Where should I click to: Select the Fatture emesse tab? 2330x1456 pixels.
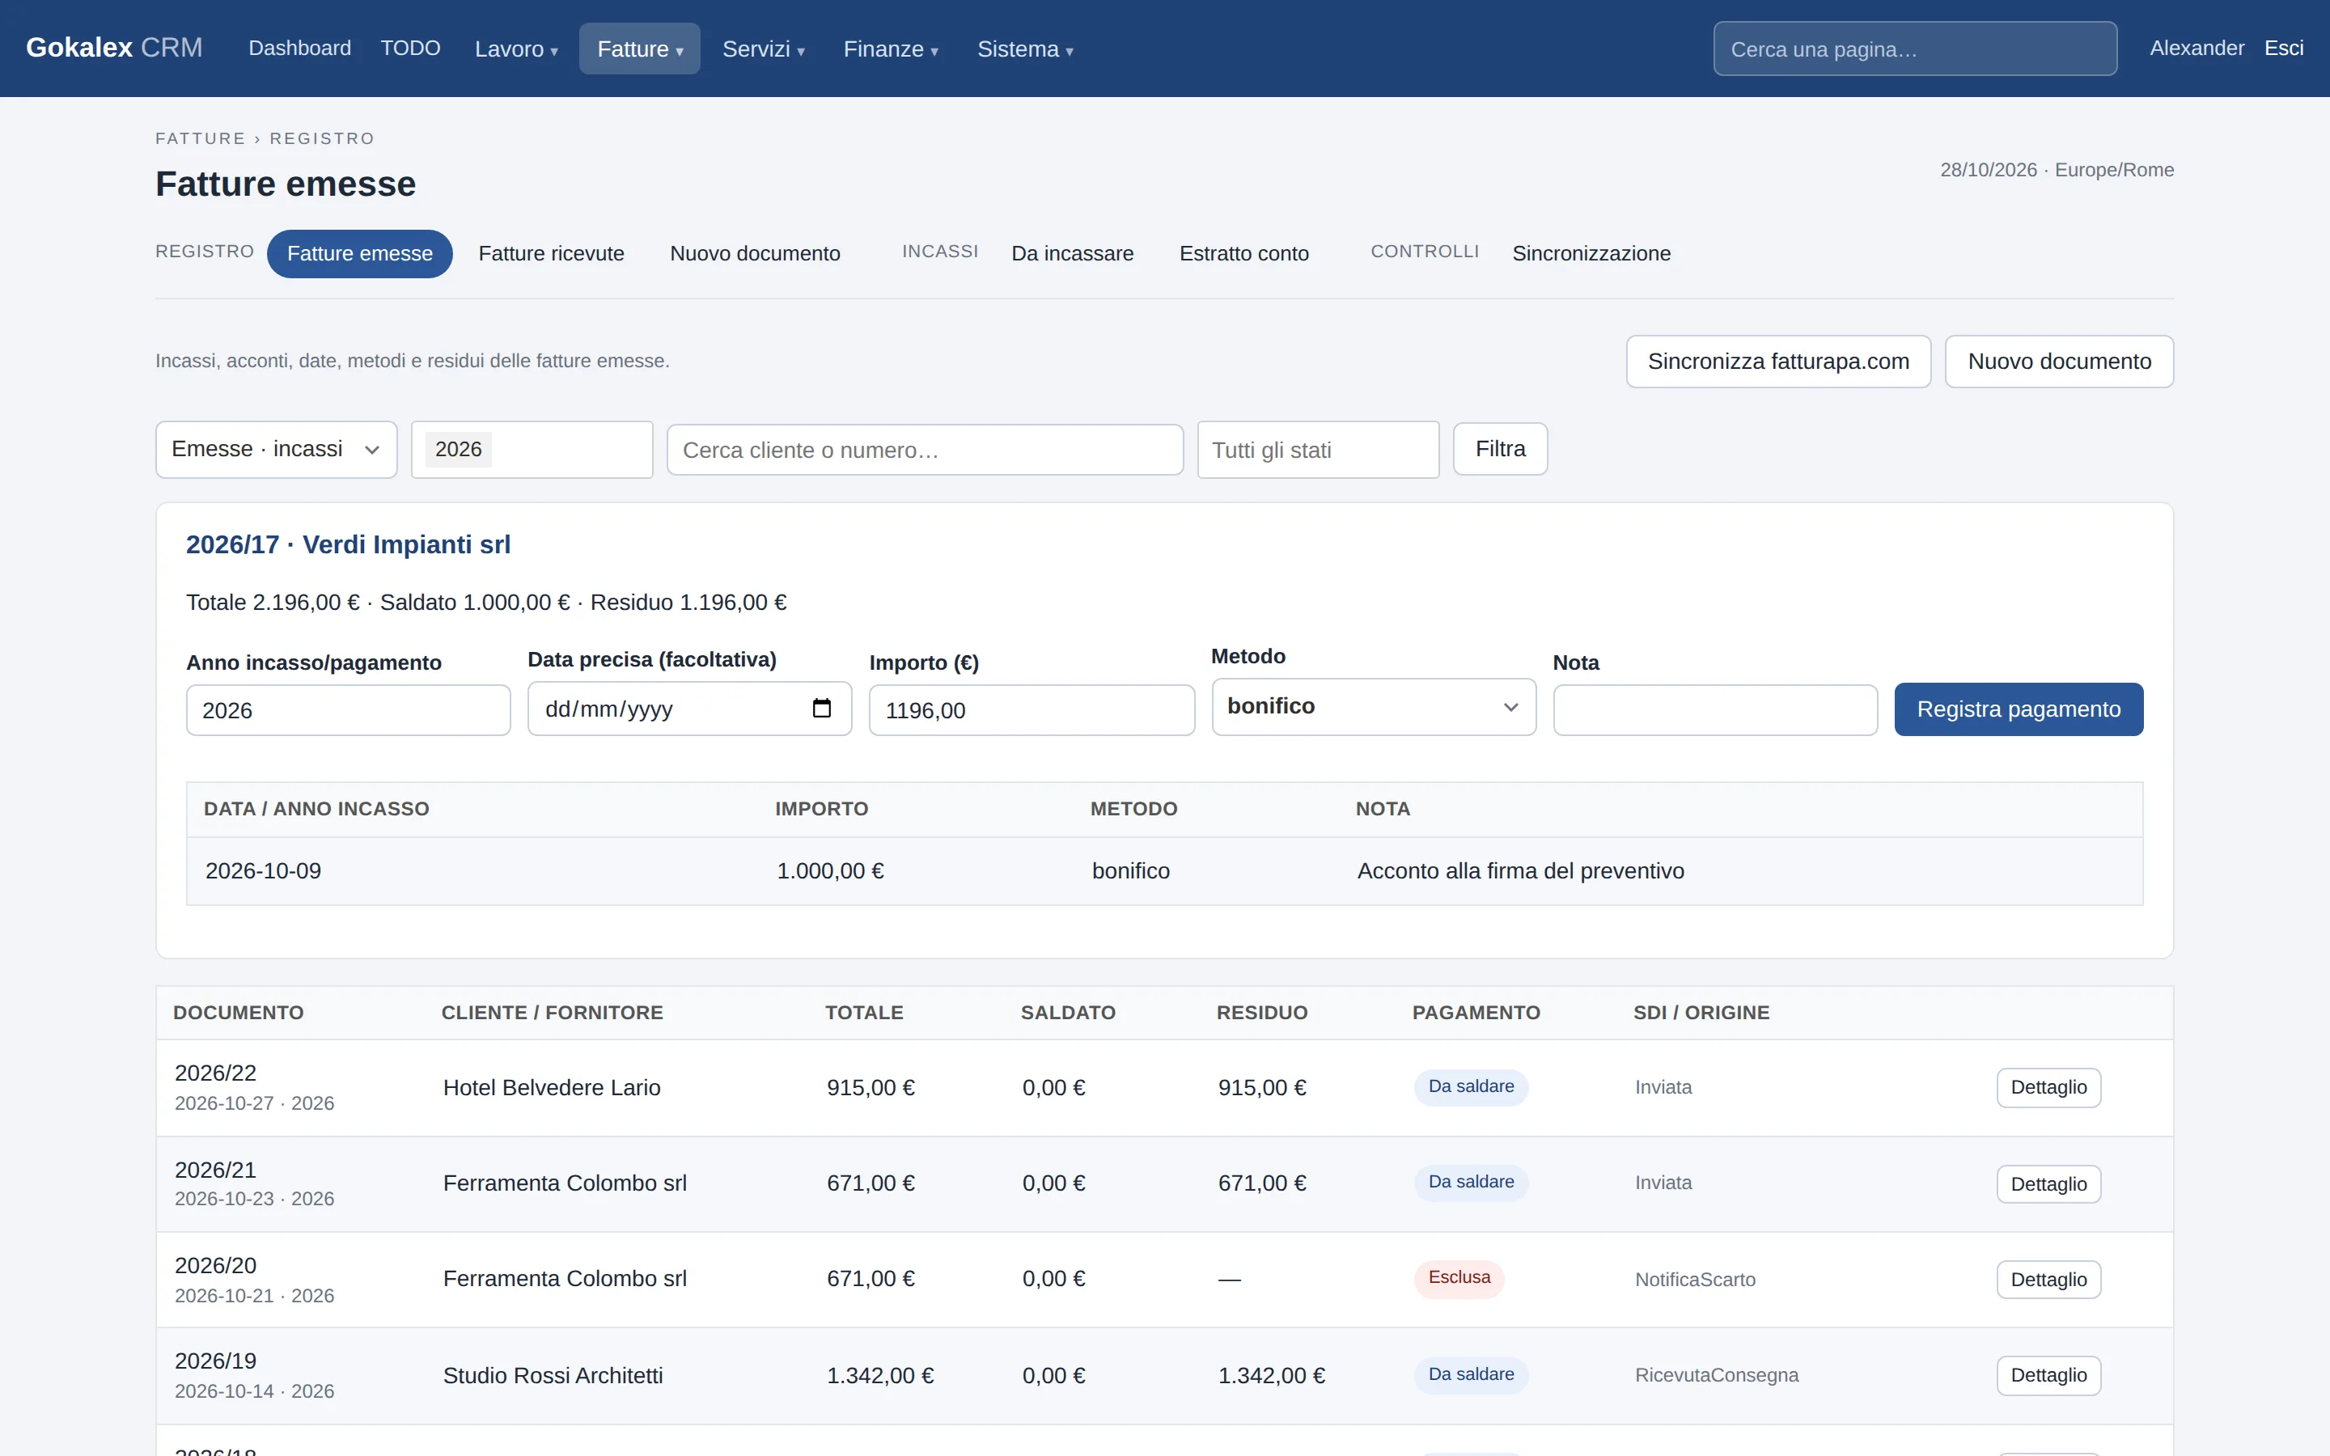click(x=360, y=253)
